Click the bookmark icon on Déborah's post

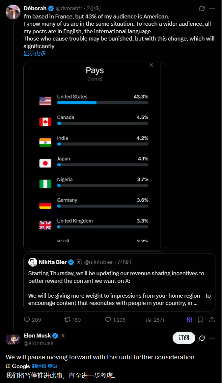click(201, 320)
